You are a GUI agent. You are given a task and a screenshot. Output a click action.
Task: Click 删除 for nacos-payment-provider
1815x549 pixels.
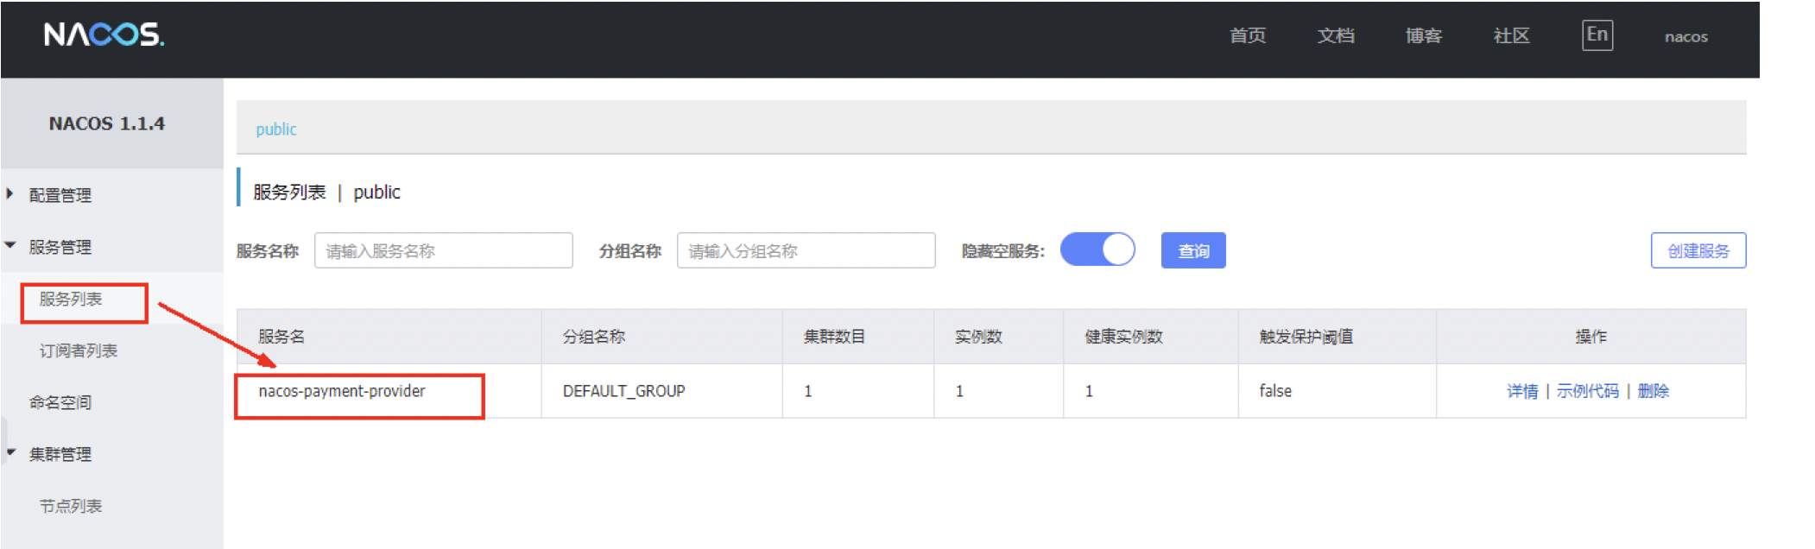point(1653,391)
